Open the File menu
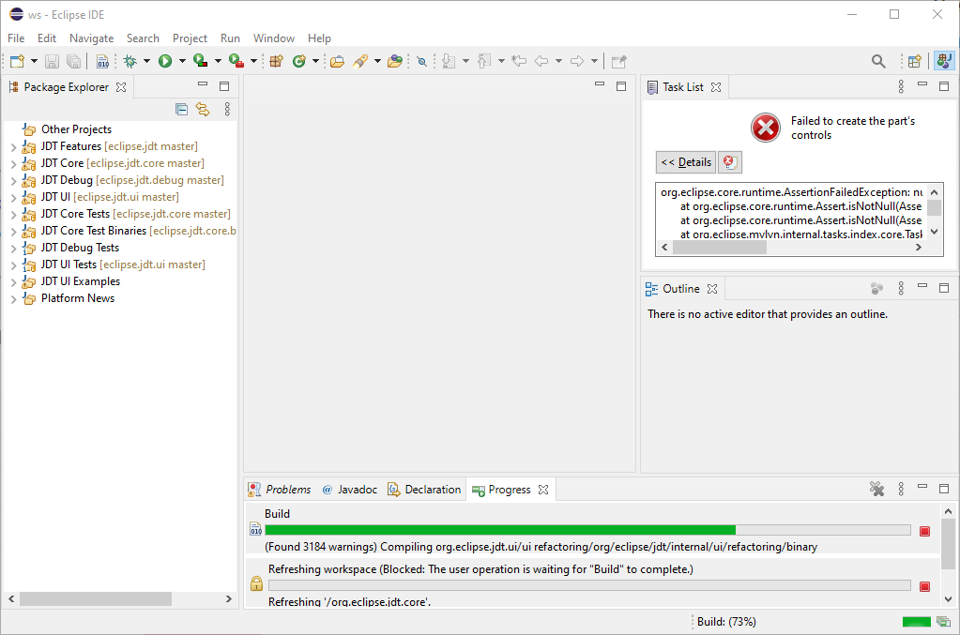 (16, 38)
